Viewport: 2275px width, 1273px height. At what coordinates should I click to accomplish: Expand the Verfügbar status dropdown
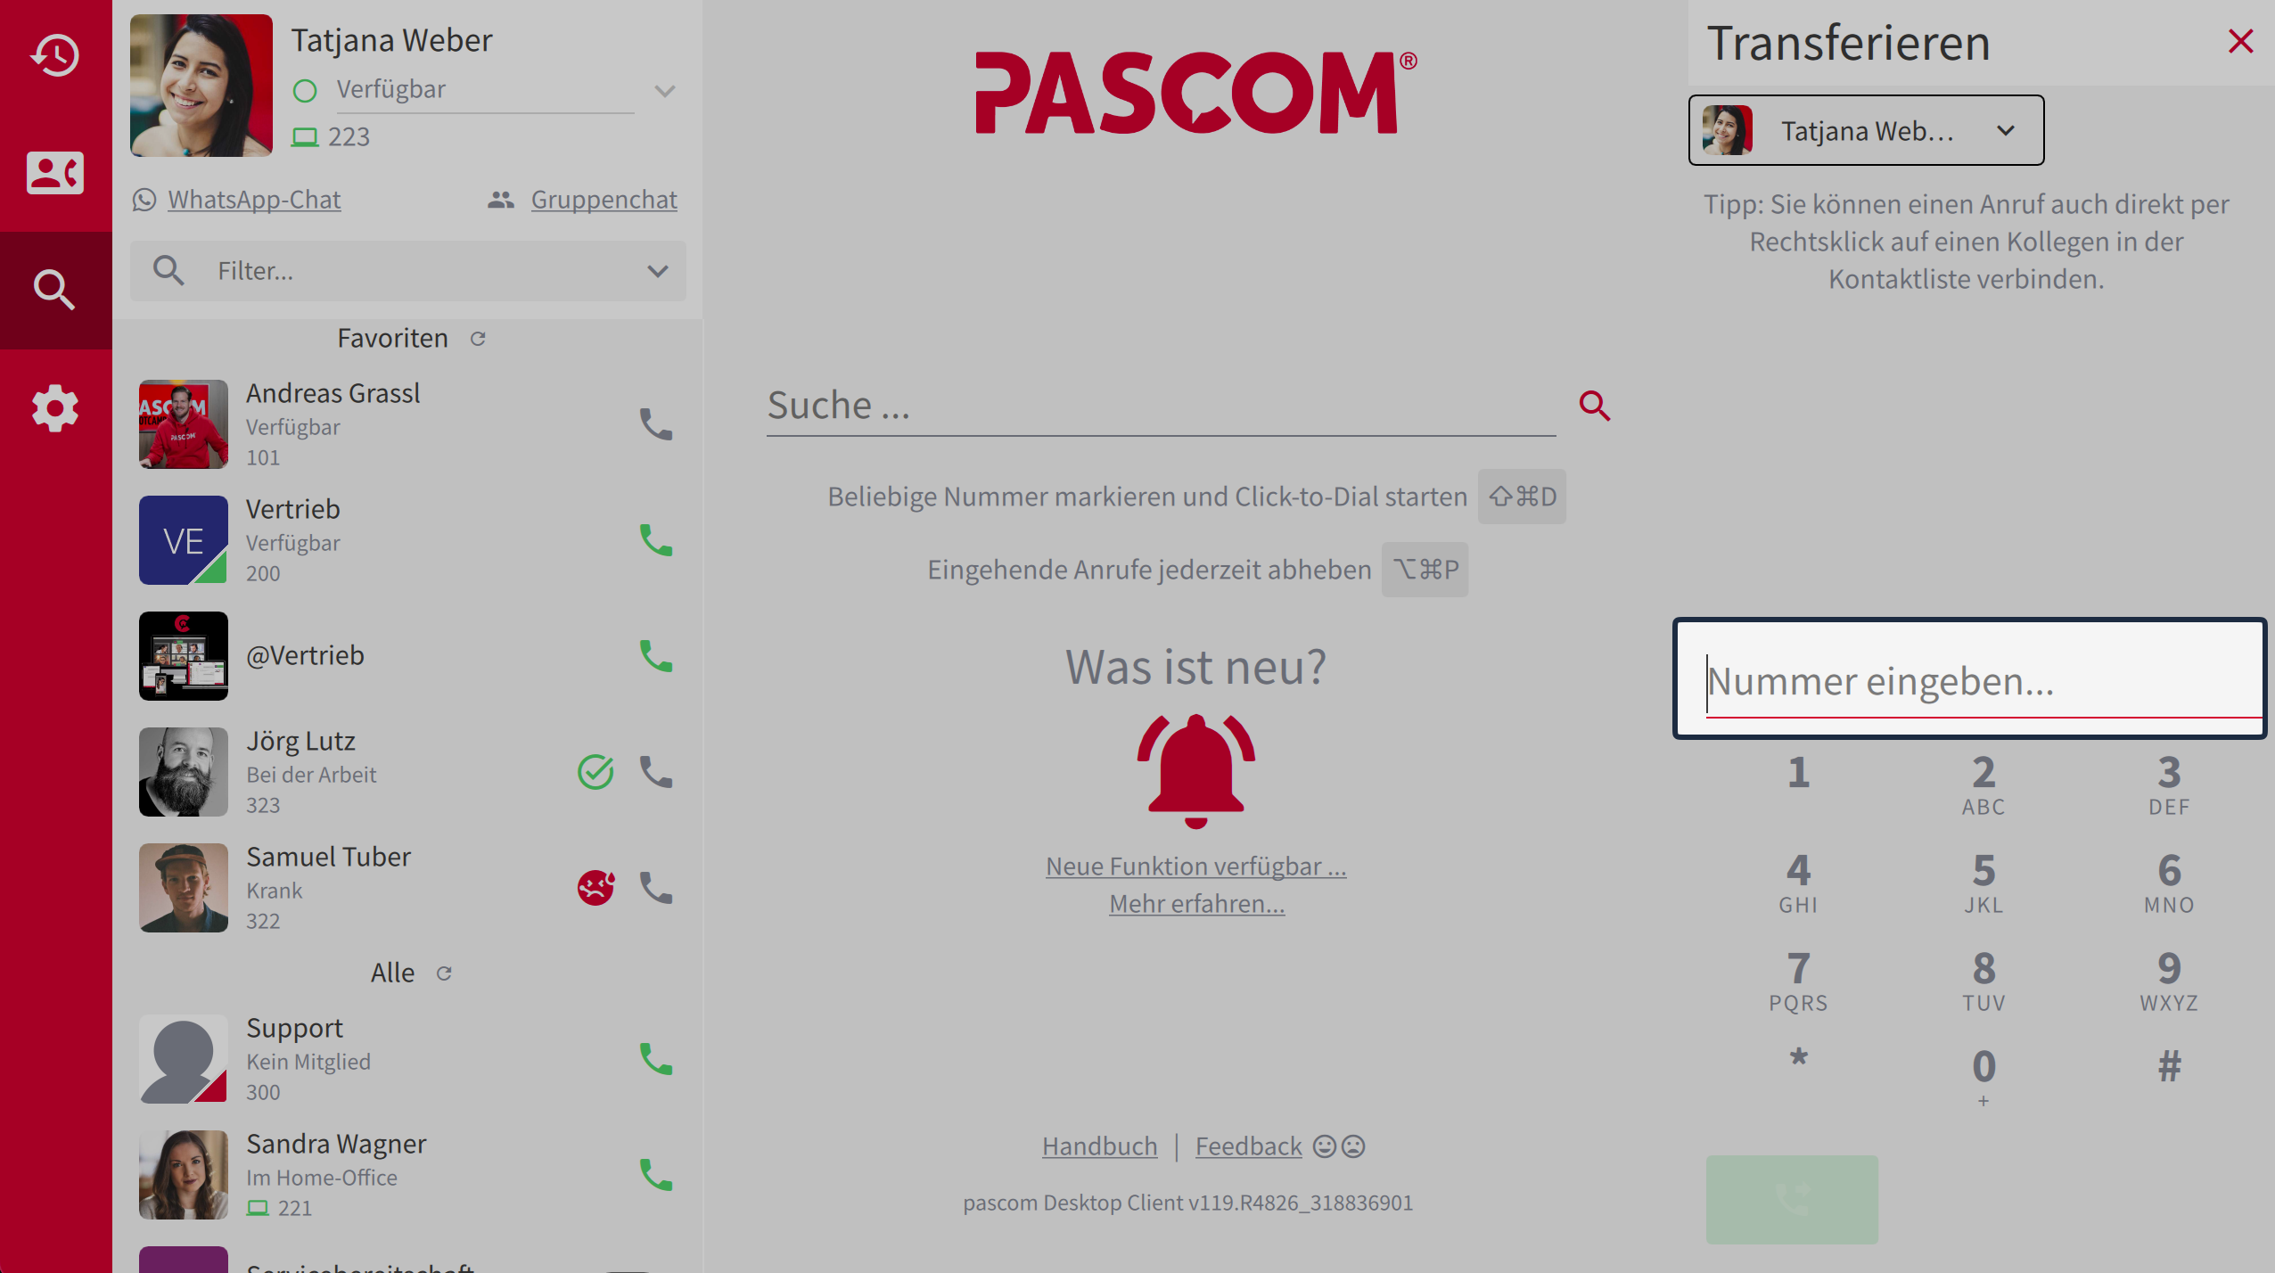[665, 91]
